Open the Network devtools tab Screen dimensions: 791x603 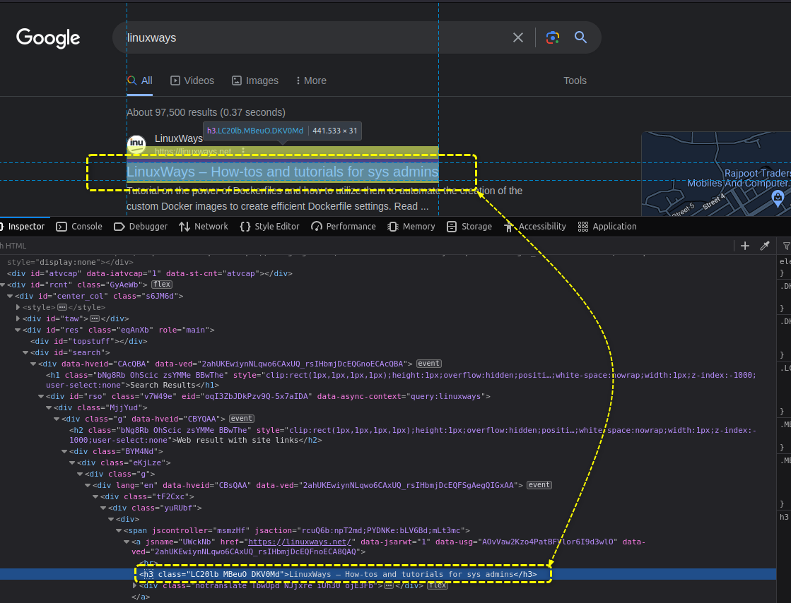pos(204,227)
